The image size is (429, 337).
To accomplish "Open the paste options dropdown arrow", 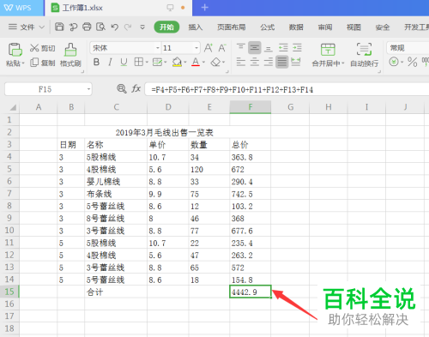I will 23,63.
